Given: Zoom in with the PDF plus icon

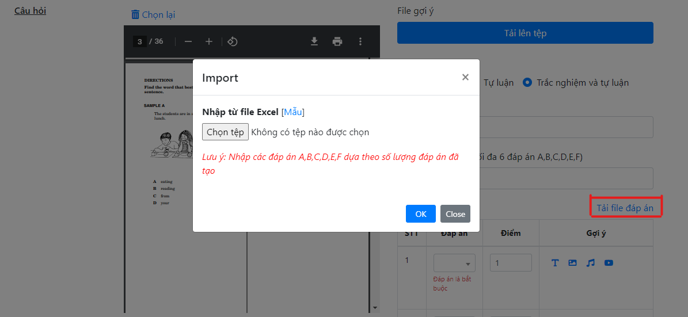Looking at the screenshot, I should tap(209, 41).
